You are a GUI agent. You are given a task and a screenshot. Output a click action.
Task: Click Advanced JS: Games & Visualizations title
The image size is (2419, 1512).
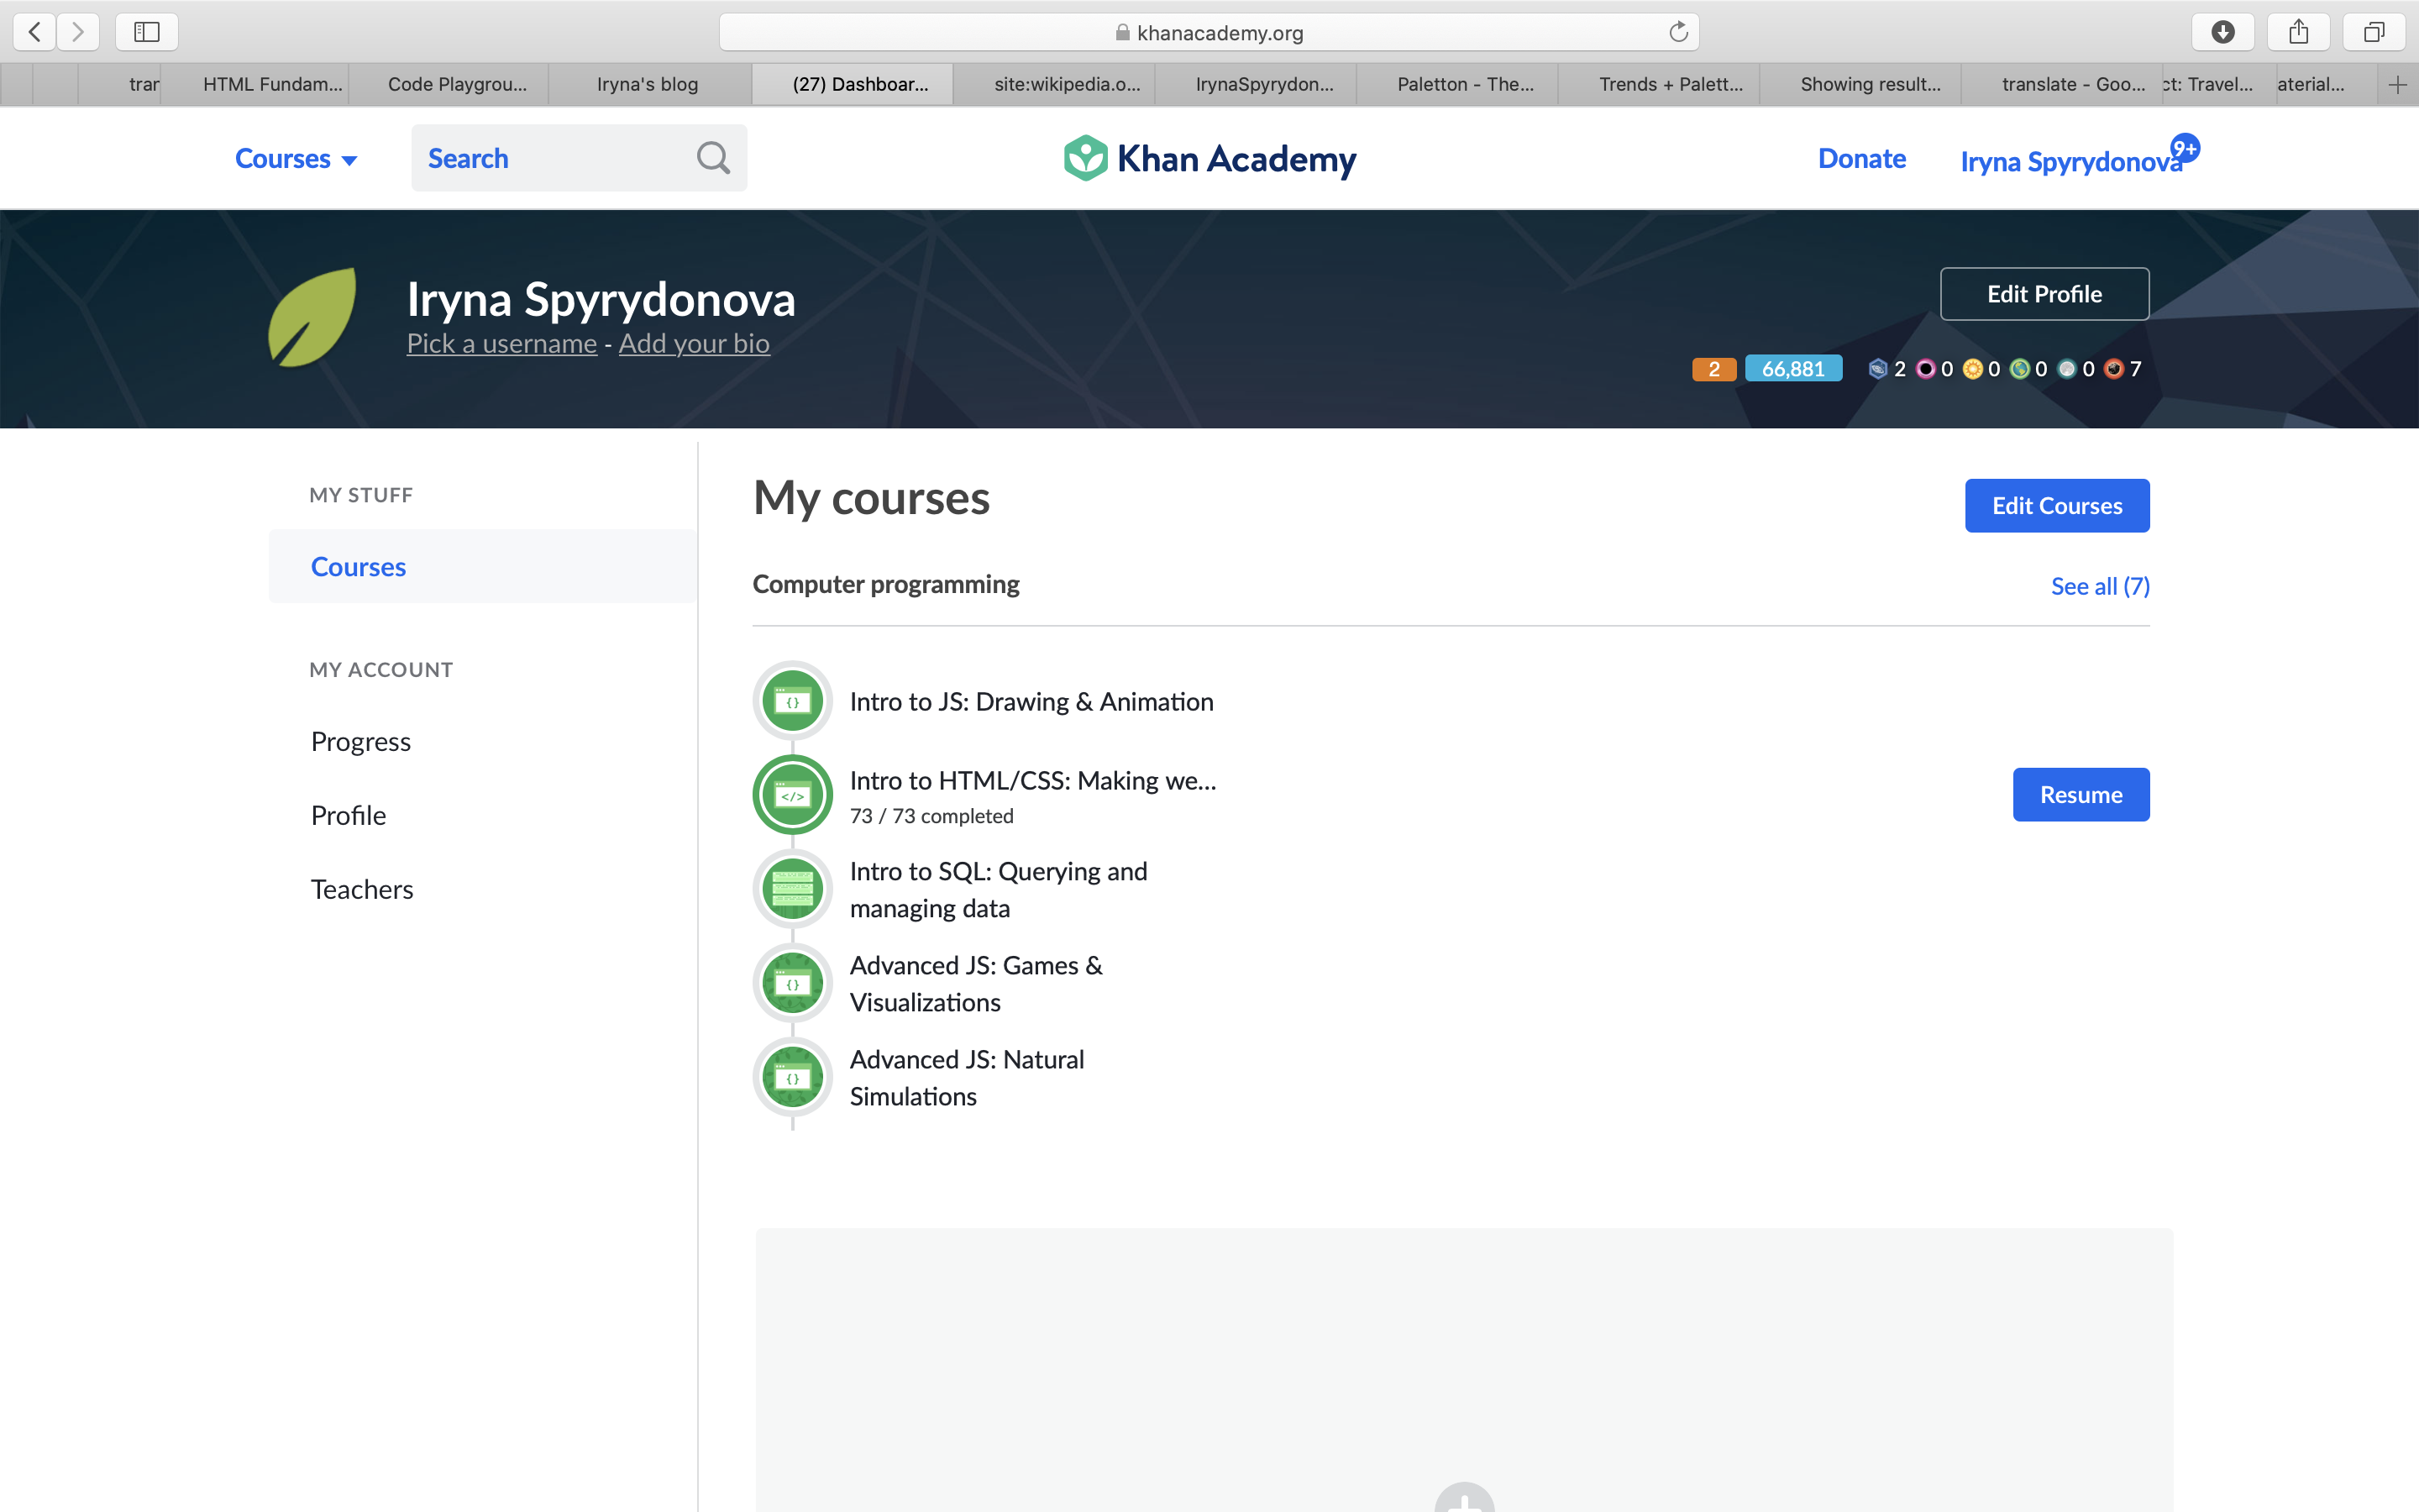click(x=976, y=983)
